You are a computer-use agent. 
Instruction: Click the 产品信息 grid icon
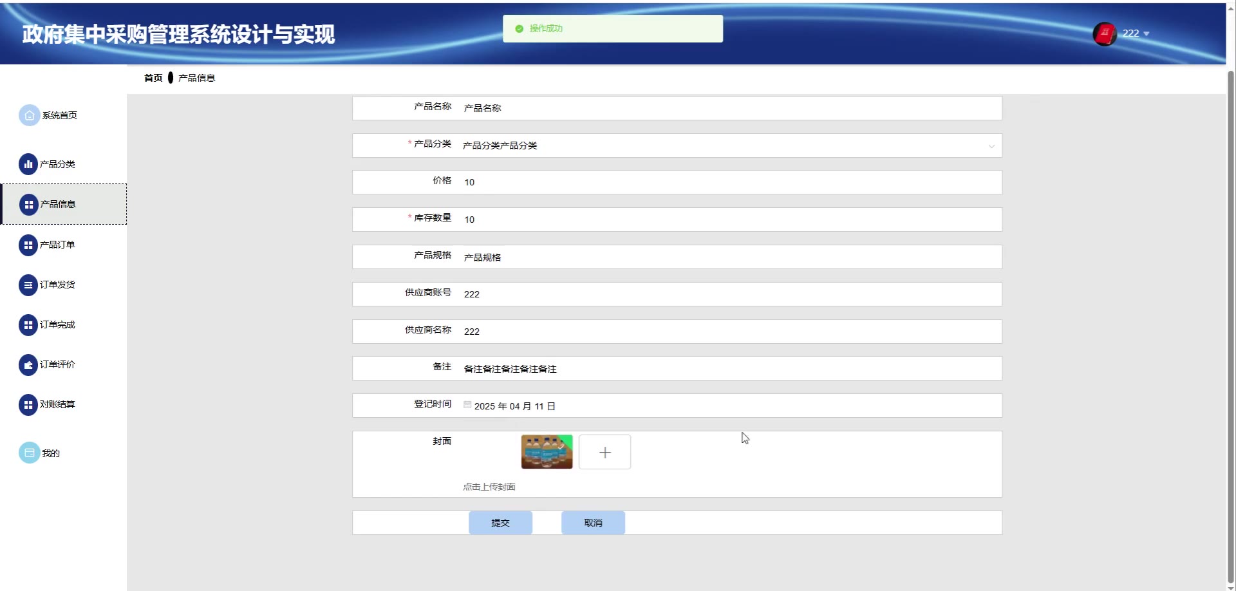point(29,205)
